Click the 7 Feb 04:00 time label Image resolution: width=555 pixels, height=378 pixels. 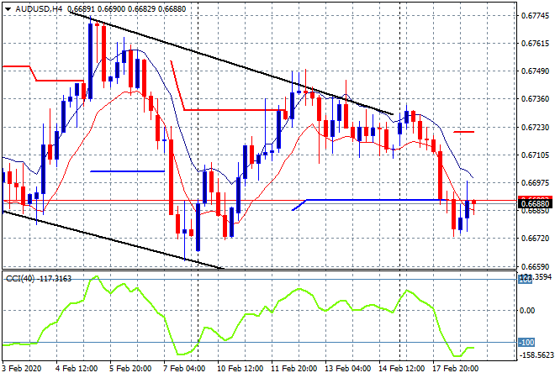pyautogui.click(x=183, y=369)
